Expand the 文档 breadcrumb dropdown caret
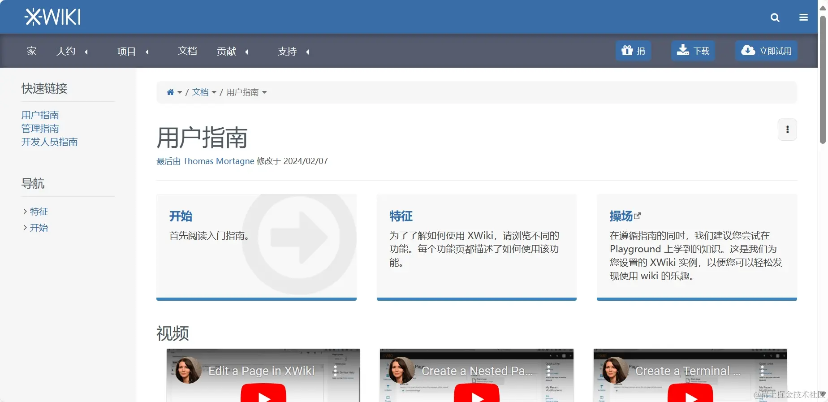Screen dimensions: 828x402 (x=214, y=92)
